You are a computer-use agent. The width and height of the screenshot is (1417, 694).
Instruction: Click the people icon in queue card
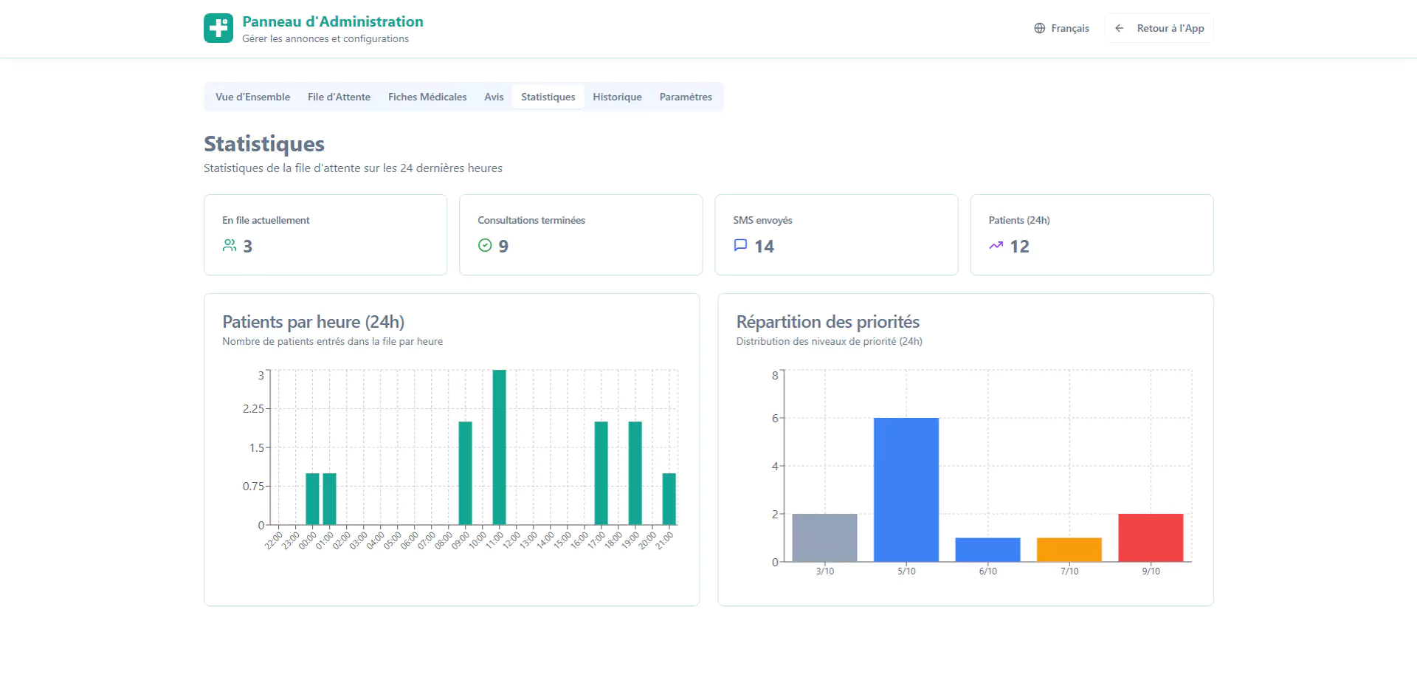[230, 245]
